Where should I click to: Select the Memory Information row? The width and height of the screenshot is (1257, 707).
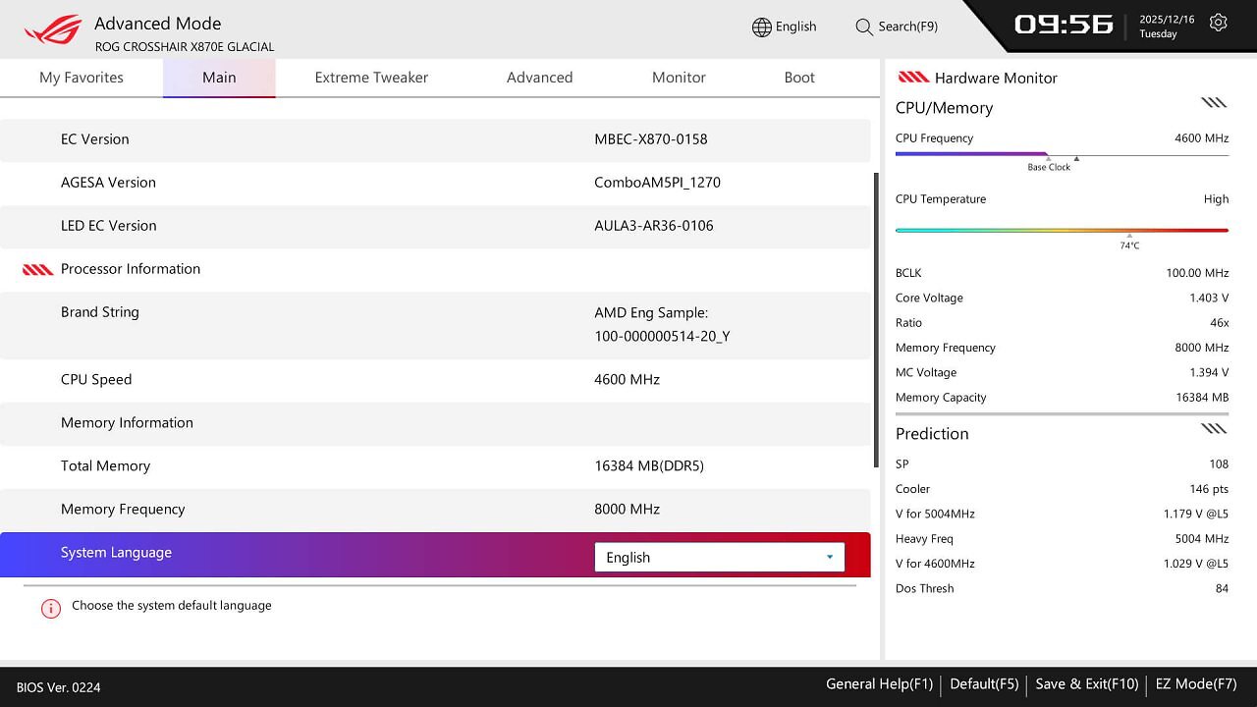[x=435, y=423]
